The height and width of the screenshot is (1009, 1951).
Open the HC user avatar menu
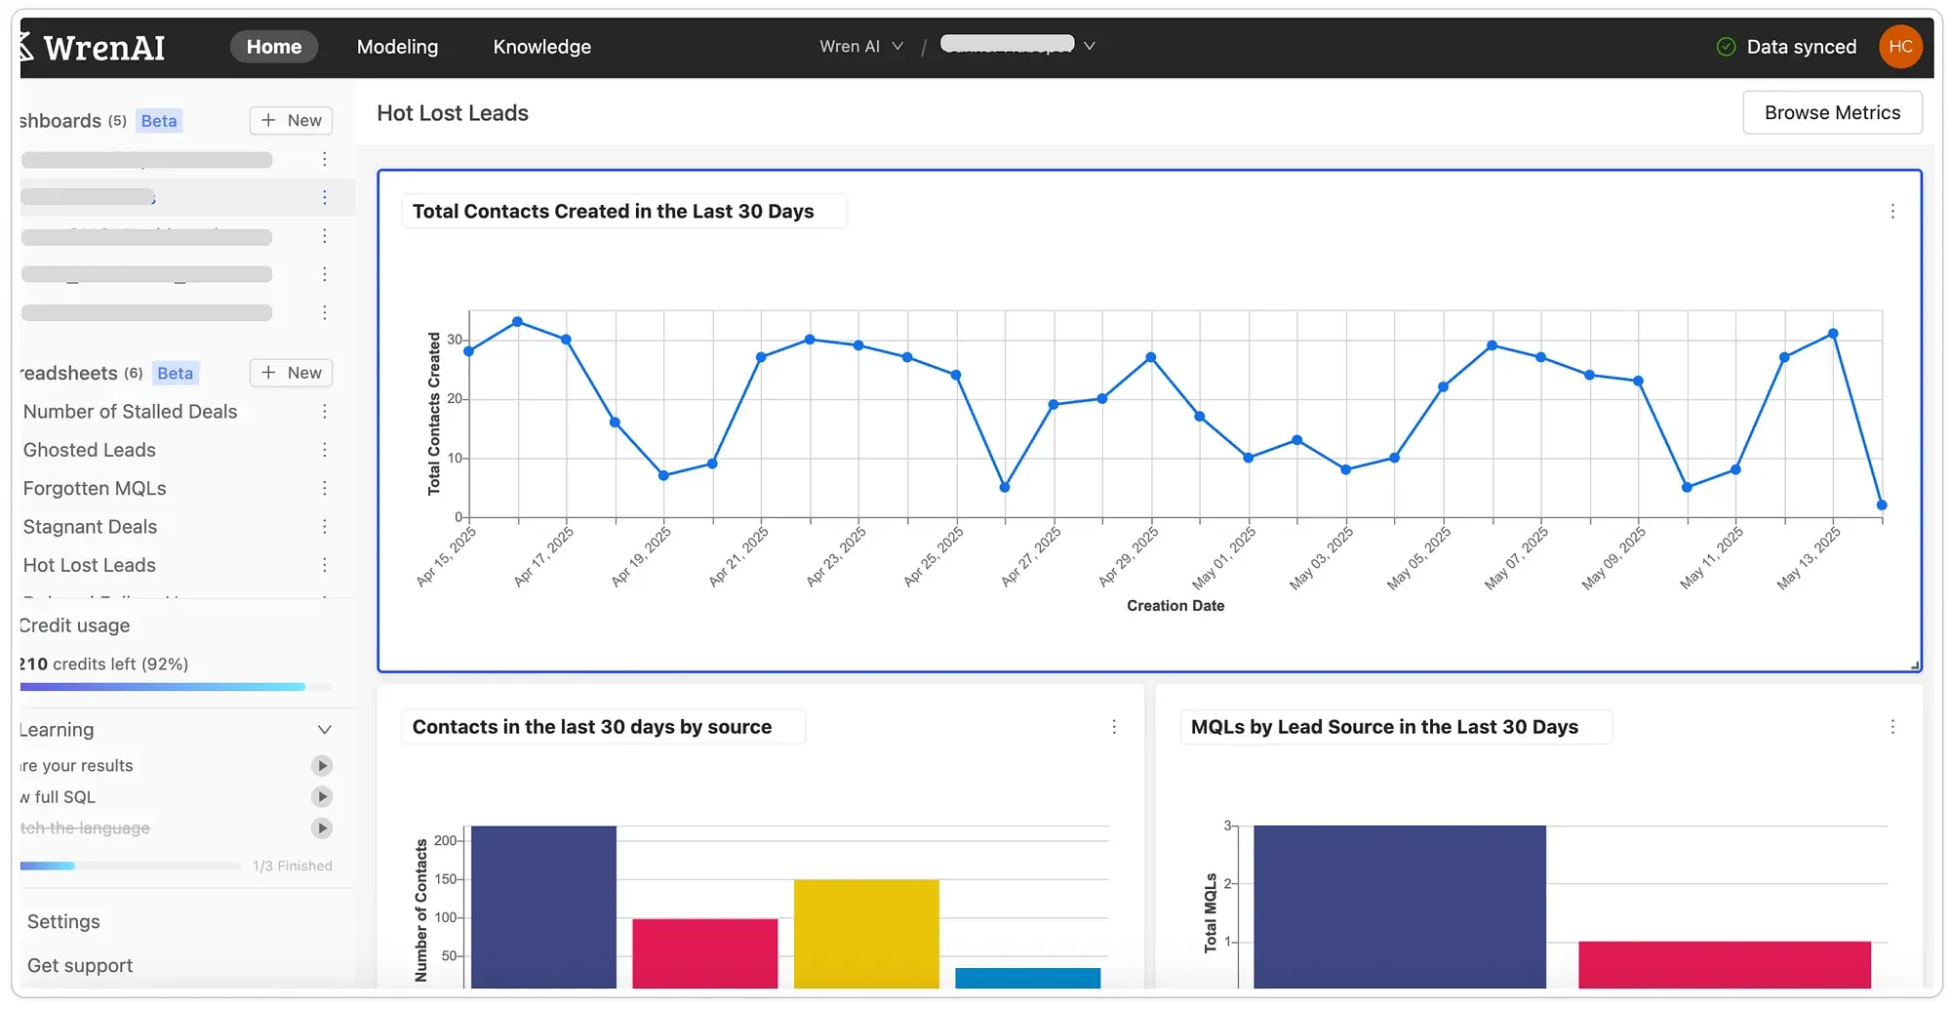coord(1900,46)
